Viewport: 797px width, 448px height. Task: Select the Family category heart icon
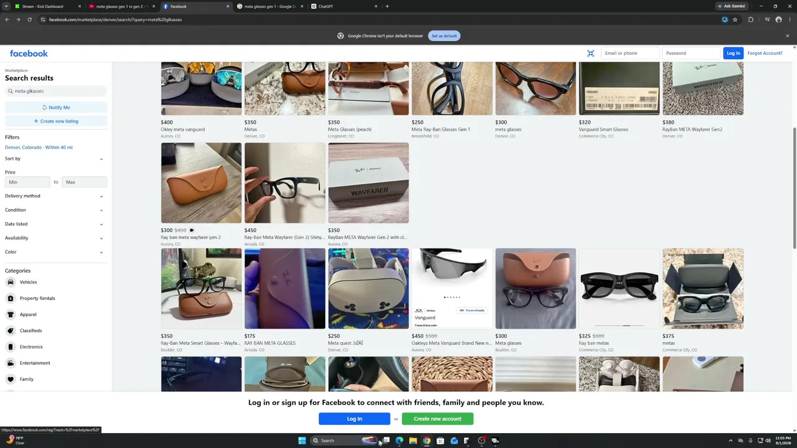pyautogui.click(x=11, y=379)
